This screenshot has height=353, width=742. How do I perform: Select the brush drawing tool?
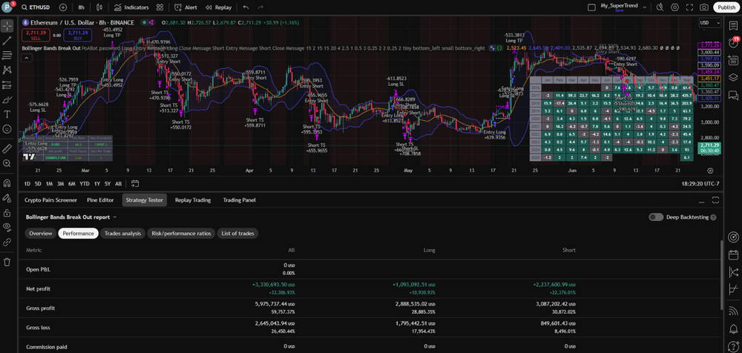click(x=7, y=99)
